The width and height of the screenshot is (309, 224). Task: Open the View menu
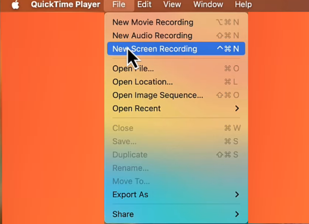172,4
